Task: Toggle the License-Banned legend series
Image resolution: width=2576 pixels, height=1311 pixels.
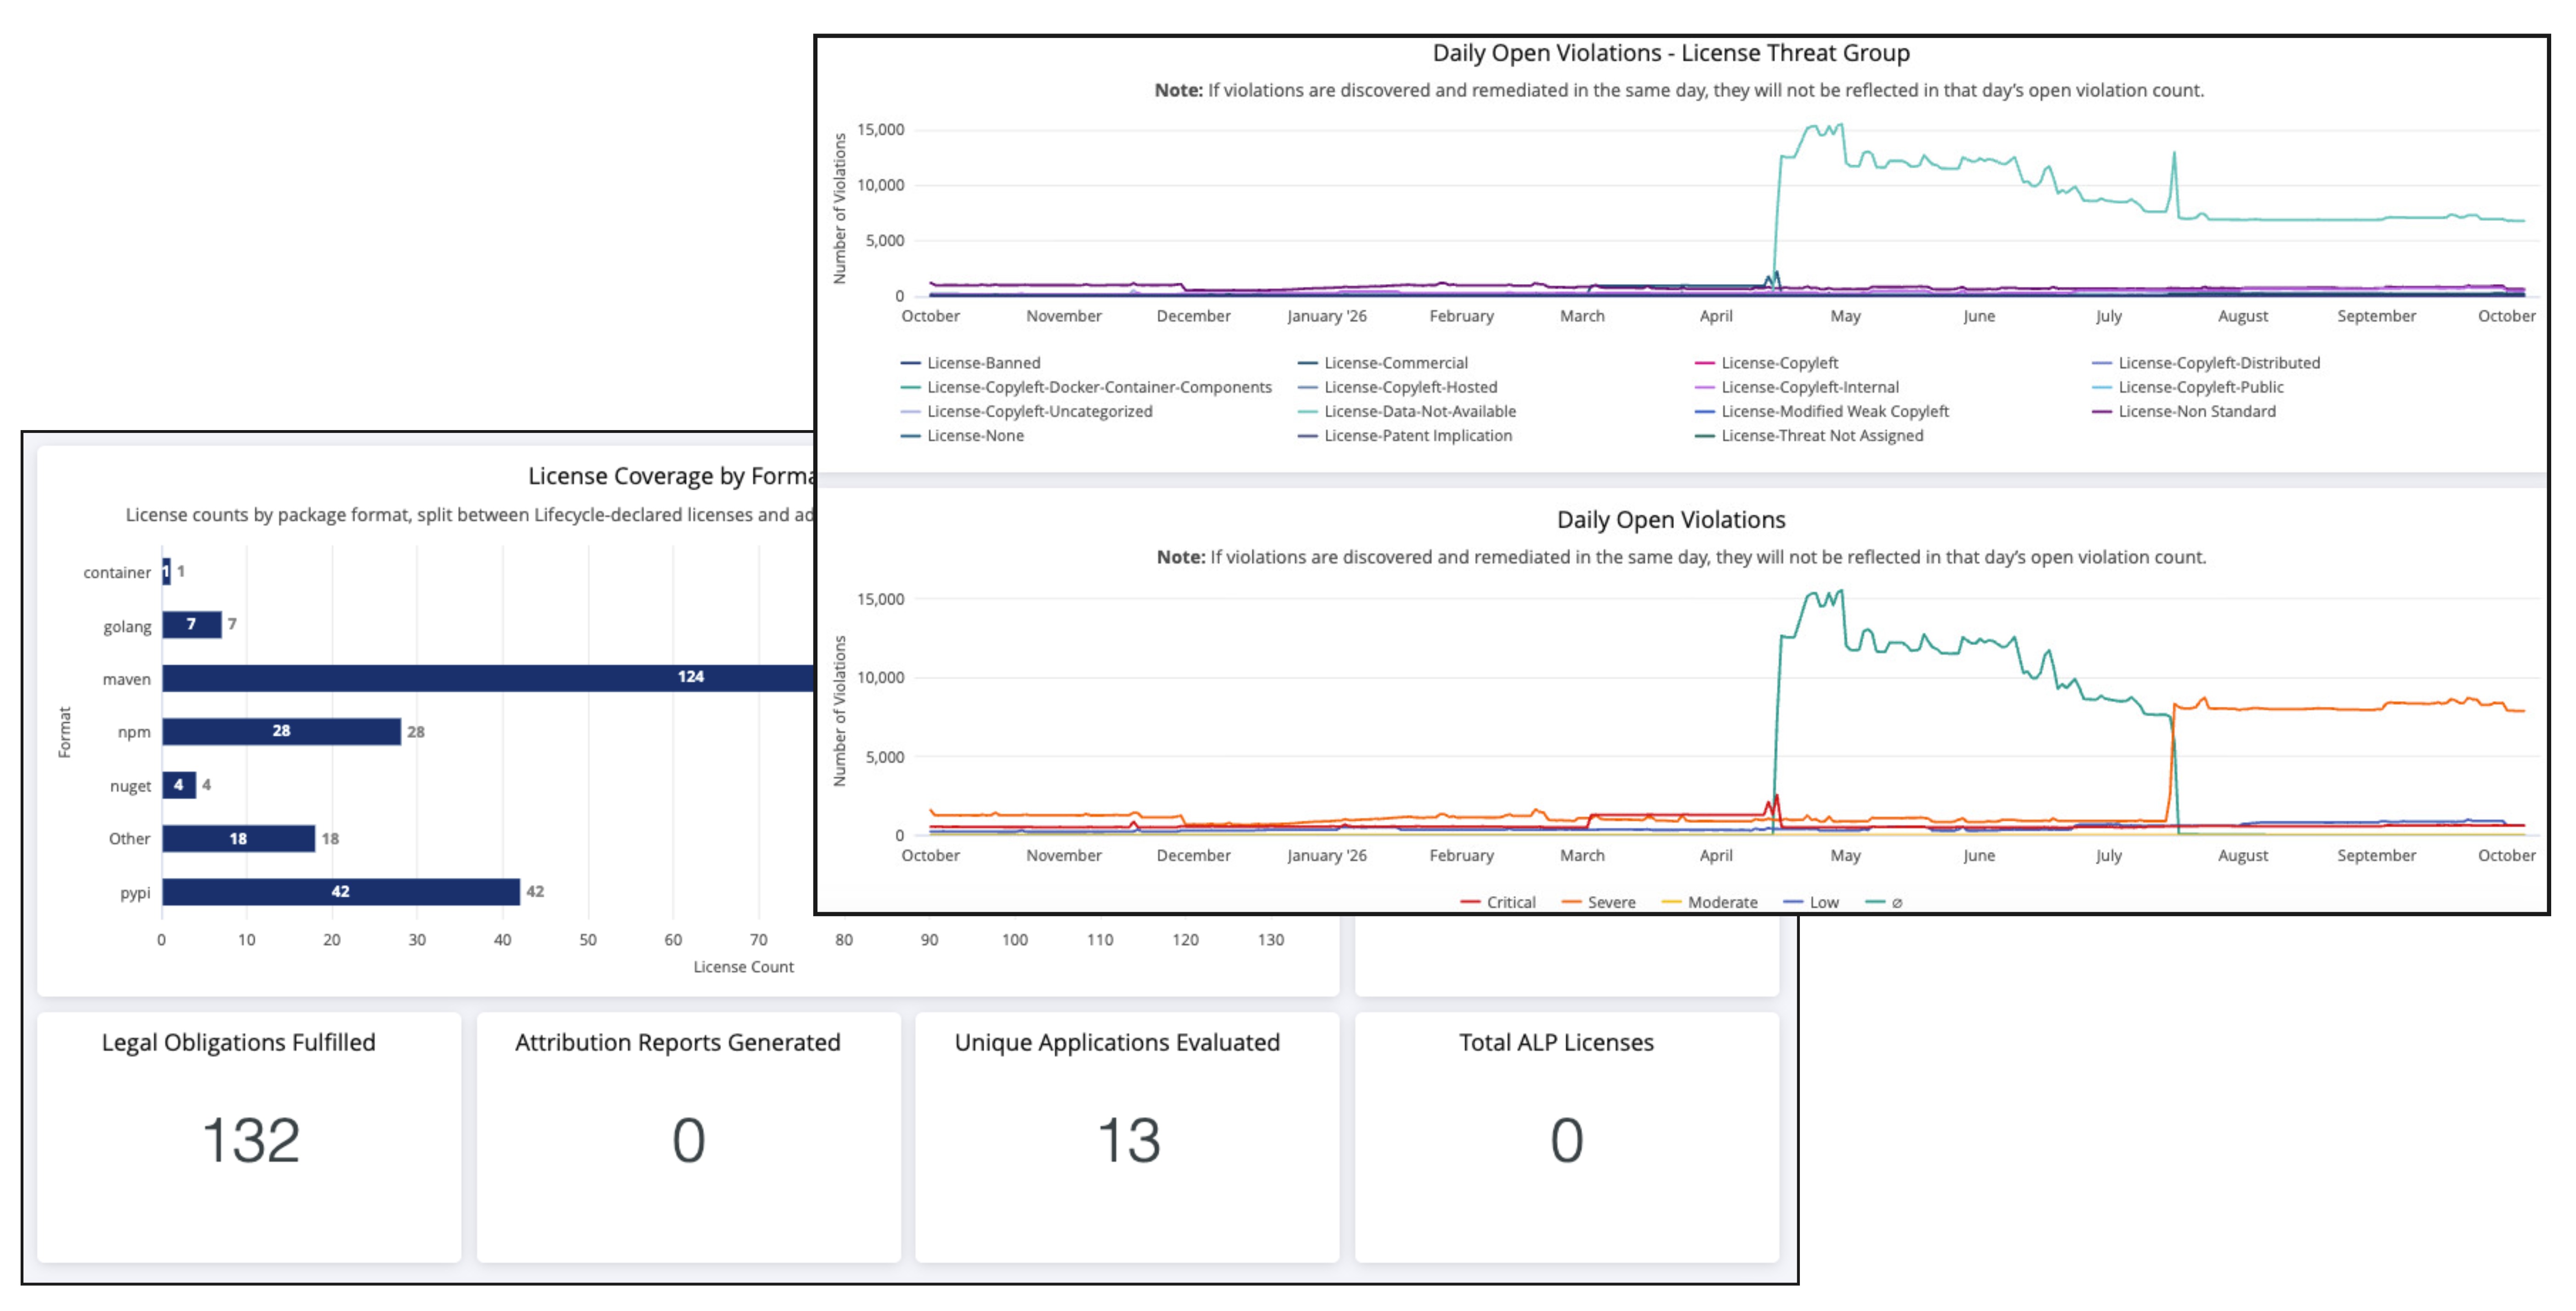Action: pos(971,363)
